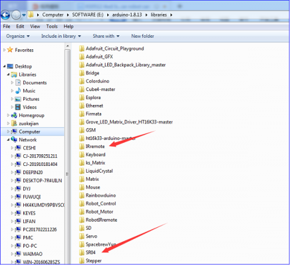Click the IRremote folder icon
Screen dimensions: 290x265
coord(82,146)
